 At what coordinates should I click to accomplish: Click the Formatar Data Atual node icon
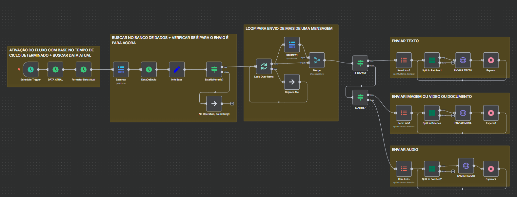pos(84,69)
